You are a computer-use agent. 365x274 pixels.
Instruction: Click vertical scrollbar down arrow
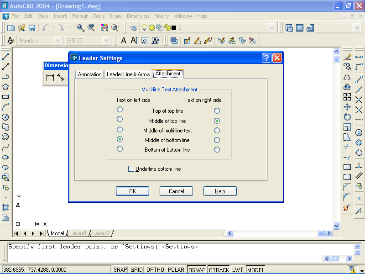pyautogui.click(x=336, y=225)
